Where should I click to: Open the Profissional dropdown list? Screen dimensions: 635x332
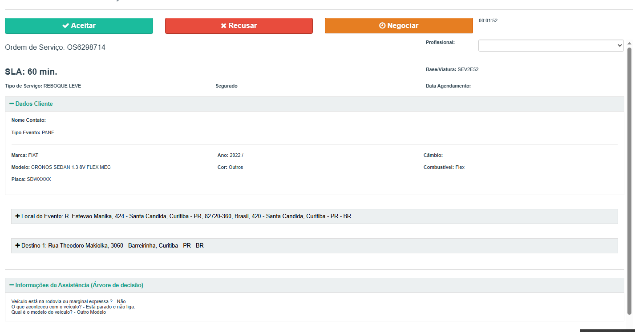[x=551, y=45]
